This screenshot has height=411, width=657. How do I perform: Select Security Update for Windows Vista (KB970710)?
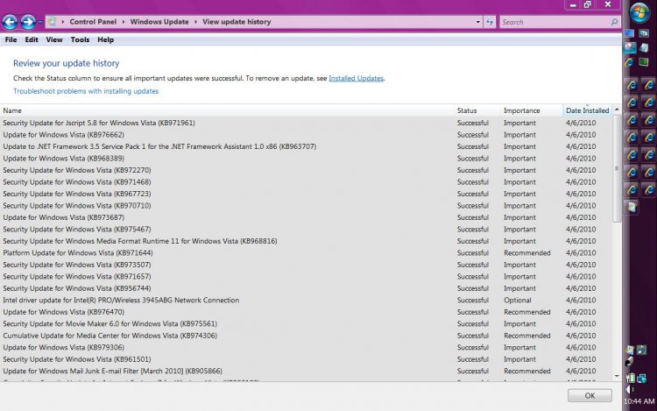click(x=307, y=206)
